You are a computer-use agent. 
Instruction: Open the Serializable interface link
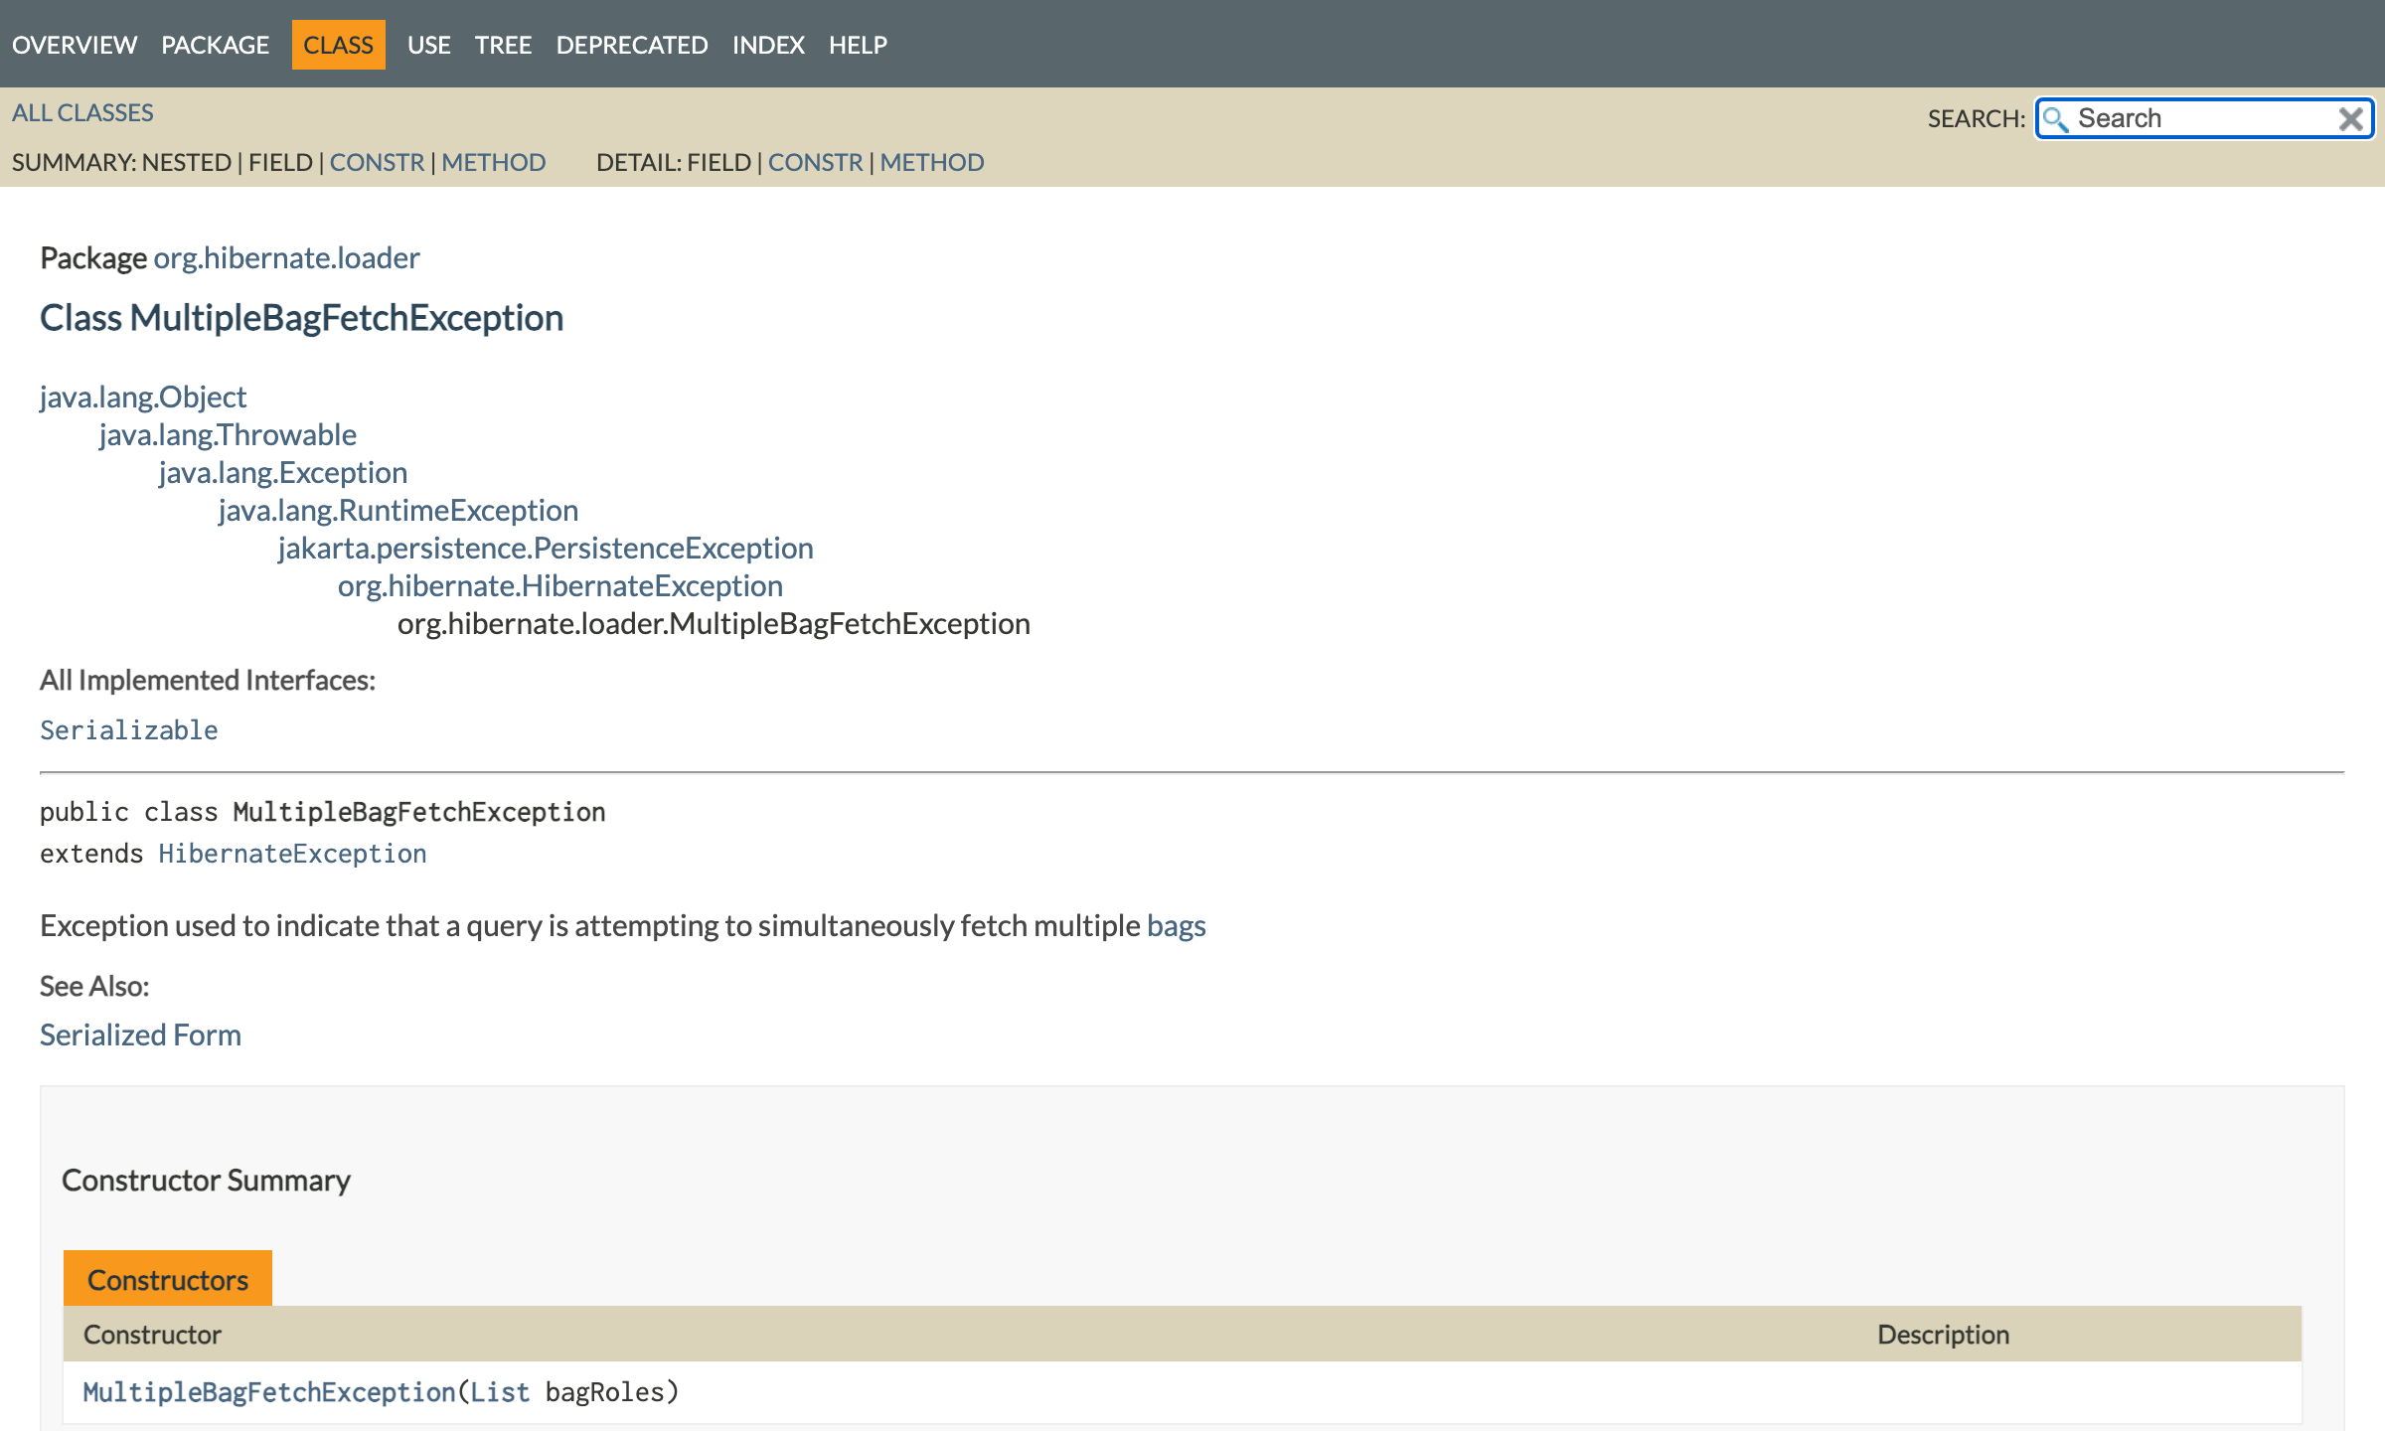(129, 730)
